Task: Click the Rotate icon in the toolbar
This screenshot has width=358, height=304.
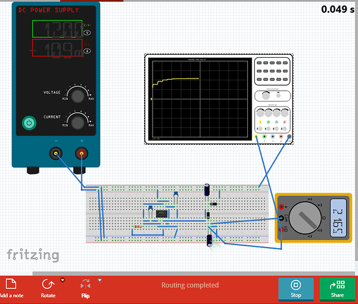Action: pyautogui.click(x=48, y=285)
